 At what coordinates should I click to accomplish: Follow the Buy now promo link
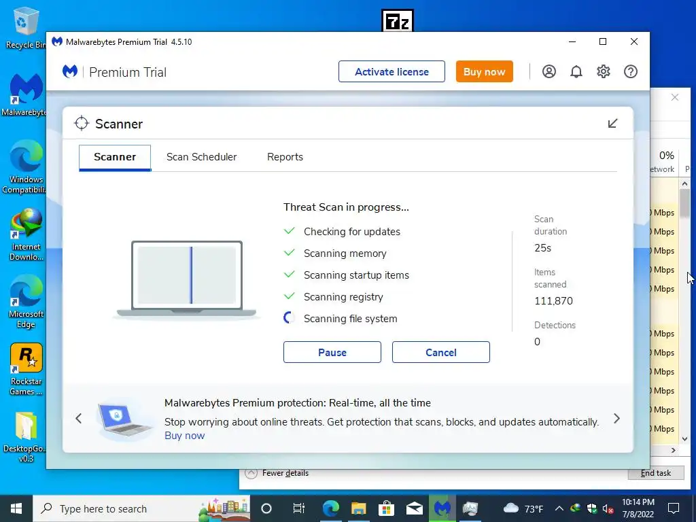pyautogui.click(x=185, y=436)
